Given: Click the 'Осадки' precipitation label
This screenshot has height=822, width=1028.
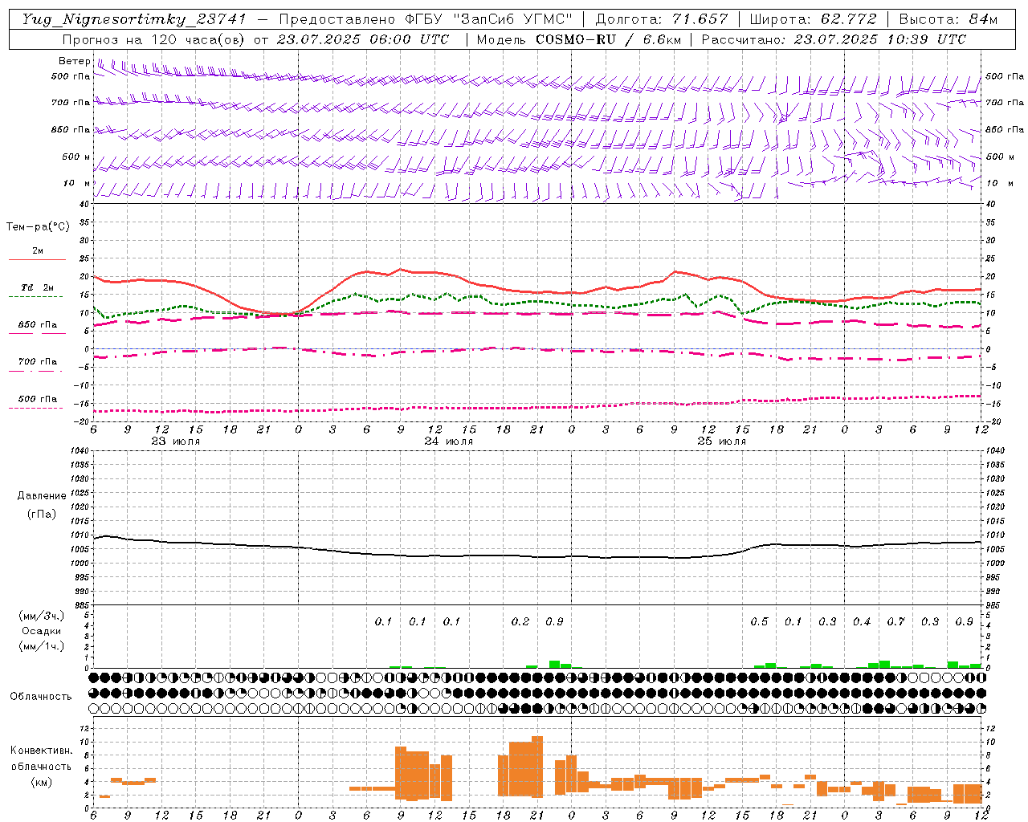Looking at the screenshot, I should pos(42,631).
